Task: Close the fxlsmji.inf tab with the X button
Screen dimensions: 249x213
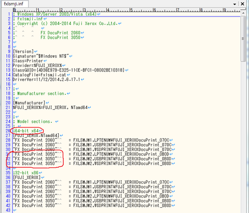Action: coord(243,4)
